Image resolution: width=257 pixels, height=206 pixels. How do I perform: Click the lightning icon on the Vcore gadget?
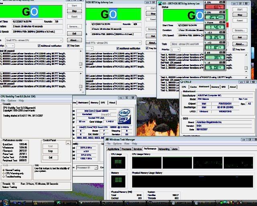pyautogui.click(x=205, y=23)
